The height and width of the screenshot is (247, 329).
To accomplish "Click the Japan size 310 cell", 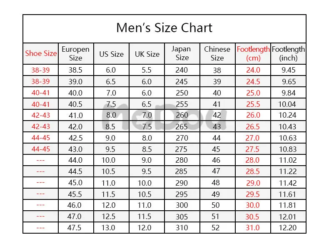I will [182, 228].
